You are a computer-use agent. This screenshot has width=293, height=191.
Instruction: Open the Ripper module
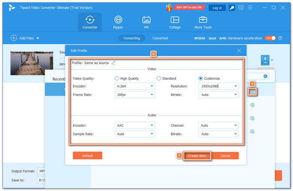point(118,23)
